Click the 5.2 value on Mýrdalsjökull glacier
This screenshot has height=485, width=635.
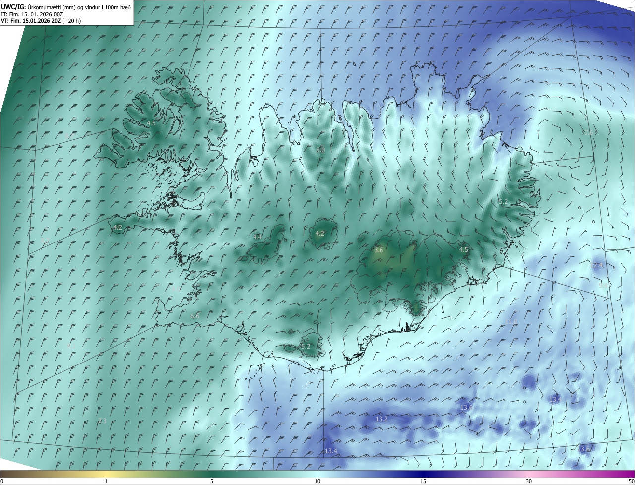(x=305, y=346)
